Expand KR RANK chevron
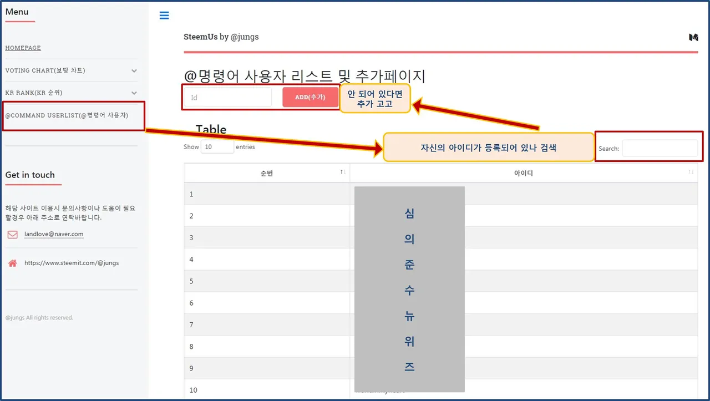Image resolution: width=710 pixels, height=401 pixels. click(x=134, y=93)
